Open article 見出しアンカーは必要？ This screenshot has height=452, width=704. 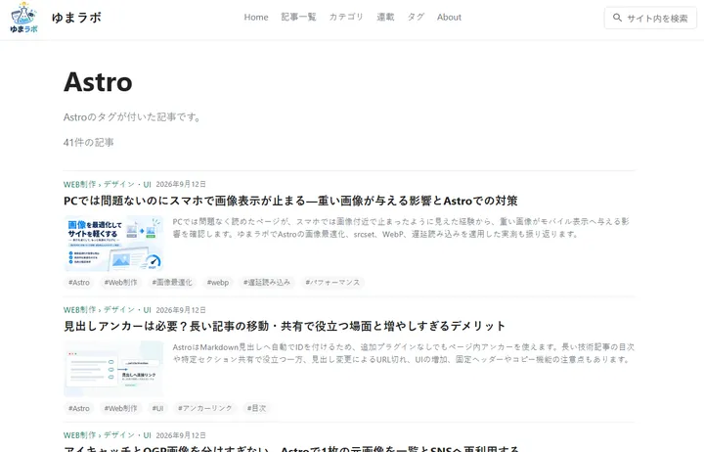285,326
